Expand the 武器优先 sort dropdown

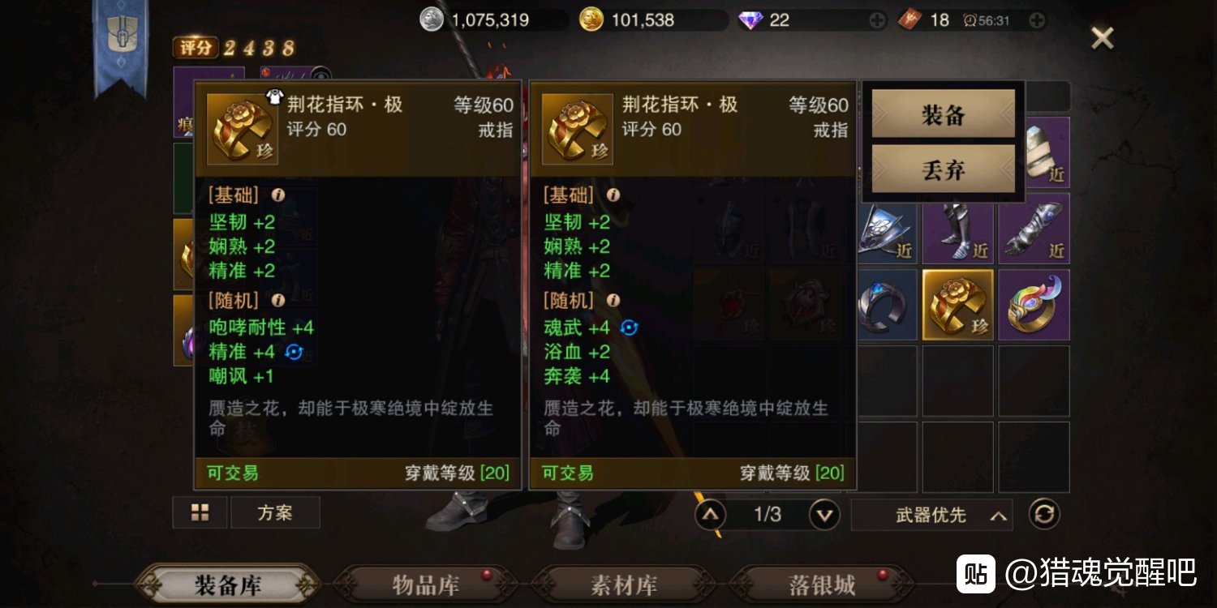coord(931,515)
